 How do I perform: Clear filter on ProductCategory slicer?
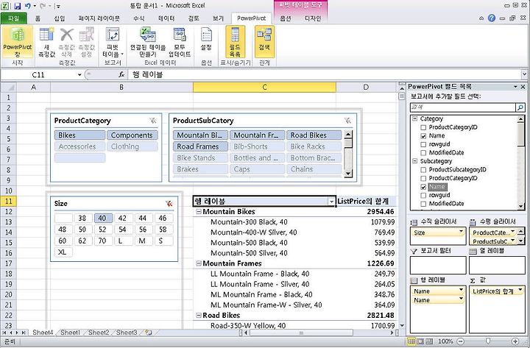[x=153, y=121]
